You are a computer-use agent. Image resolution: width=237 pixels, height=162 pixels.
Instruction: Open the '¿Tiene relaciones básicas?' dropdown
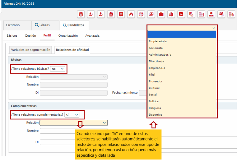click(58, 69)
